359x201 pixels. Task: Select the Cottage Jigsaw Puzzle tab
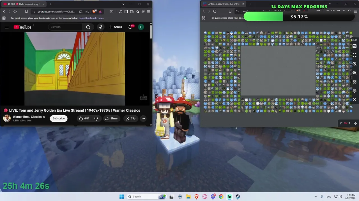tap(223, 4)
